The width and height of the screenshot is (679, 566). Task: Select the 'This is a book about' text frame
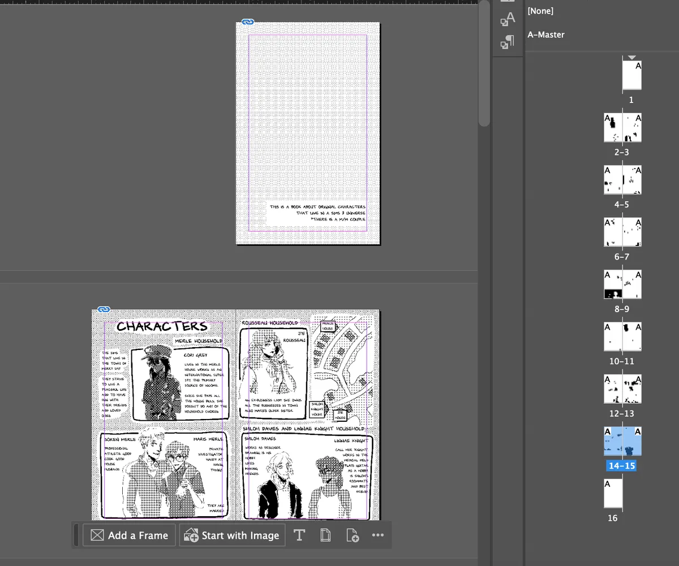tap(316, 213)
